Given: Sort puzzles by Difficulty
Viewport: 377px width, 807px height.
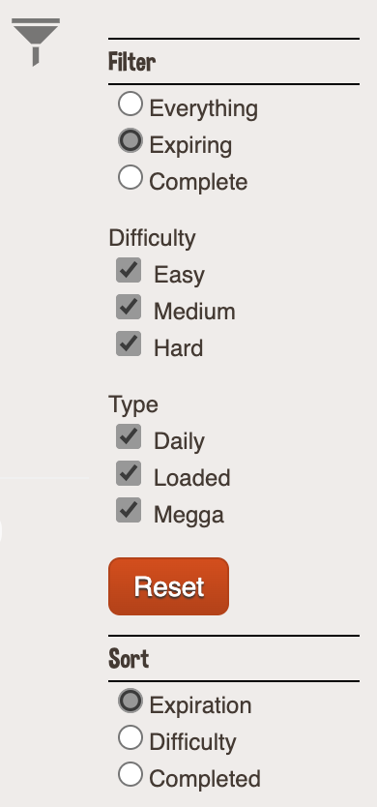Looking at the screenshot, I should pos(130,737).
